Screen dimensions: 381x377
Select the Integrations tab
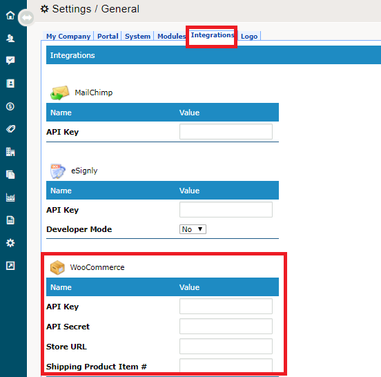tap(212, 35)
